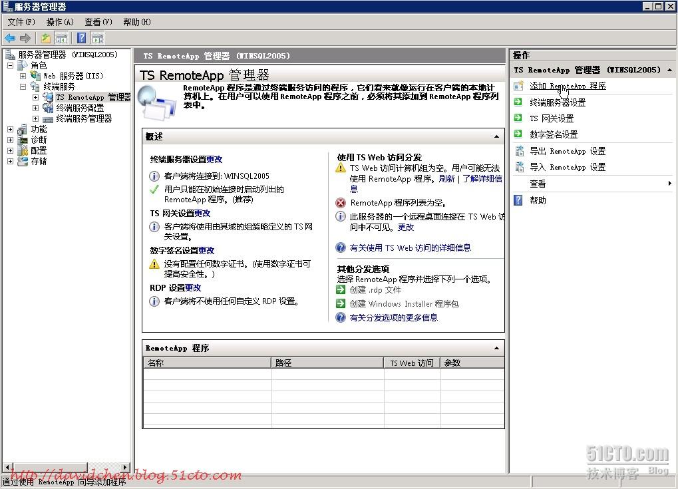The width and height of the screenshot is (678, 489).
Task: Open the 查看 submenu arrow in actions pane
Action: click(x=669, y=184)
